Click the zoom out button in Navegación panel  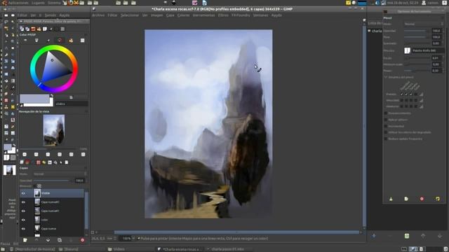25,154
